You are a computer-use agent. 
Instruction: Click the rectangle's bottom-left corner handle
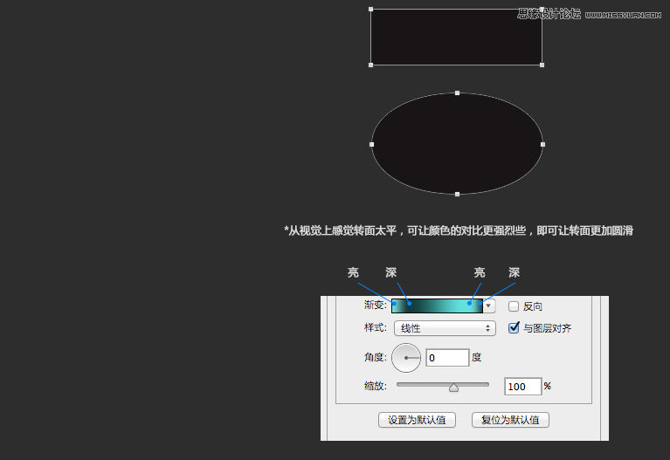(x=371, y=65)
